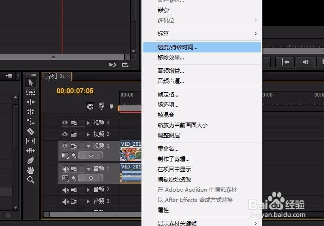Add an unnumbered marker on the timeline
Screen dimensions: 324x226
111,107
